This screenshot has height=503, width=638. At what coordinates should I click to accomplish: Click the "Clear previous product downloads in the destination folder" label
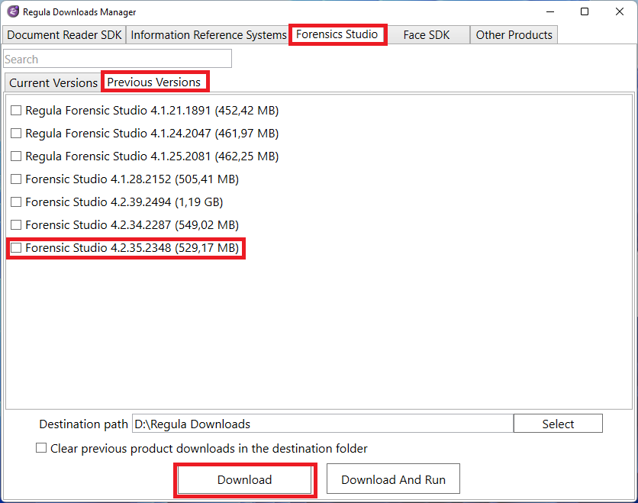click(209, 449)
